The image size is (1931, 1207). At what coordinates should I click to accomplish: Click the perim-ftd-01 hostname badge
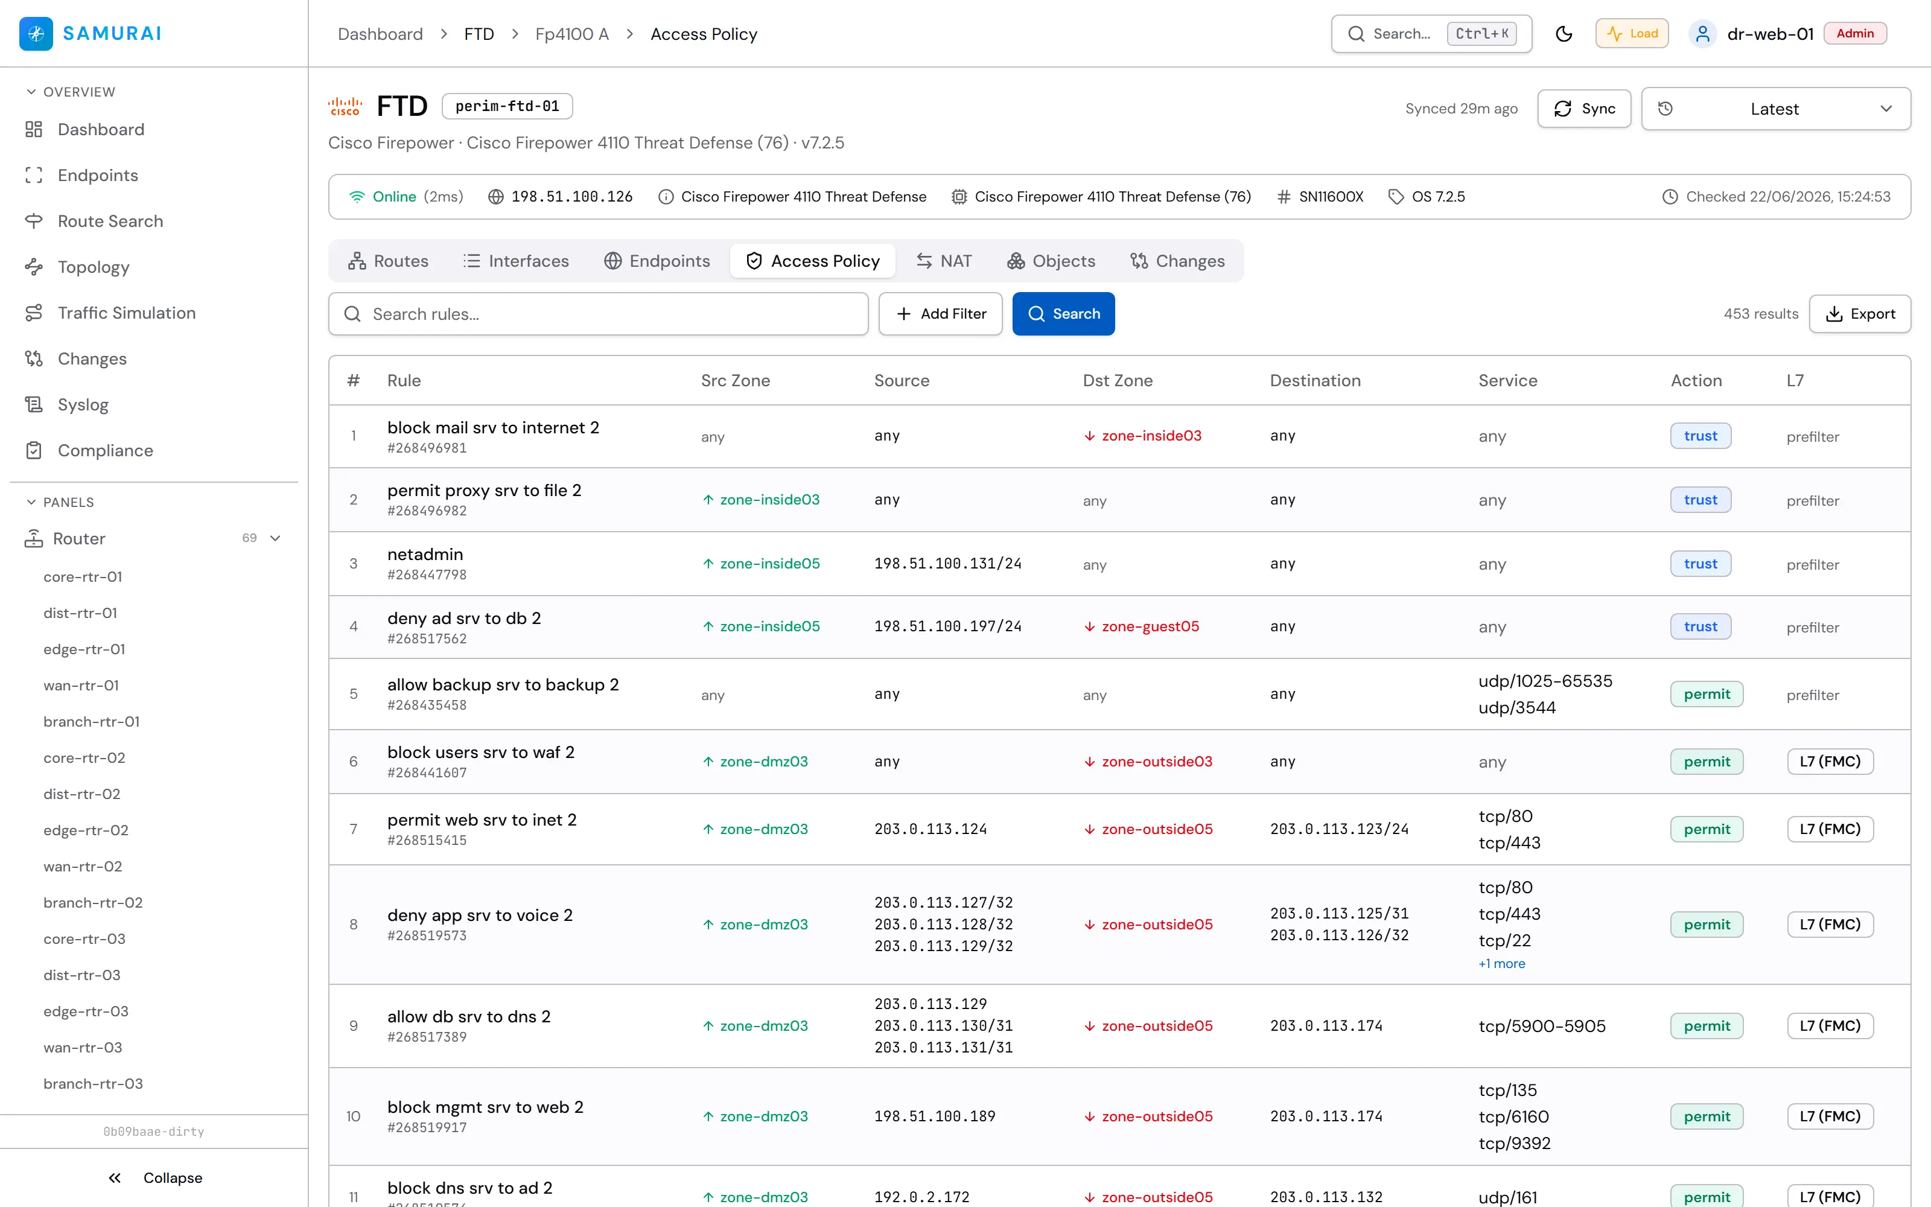(x=507, y=106)
